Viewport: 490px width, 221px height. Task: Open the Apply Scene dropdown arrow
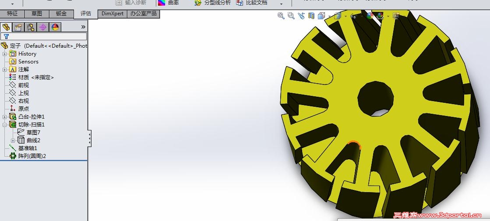(388, 16)
